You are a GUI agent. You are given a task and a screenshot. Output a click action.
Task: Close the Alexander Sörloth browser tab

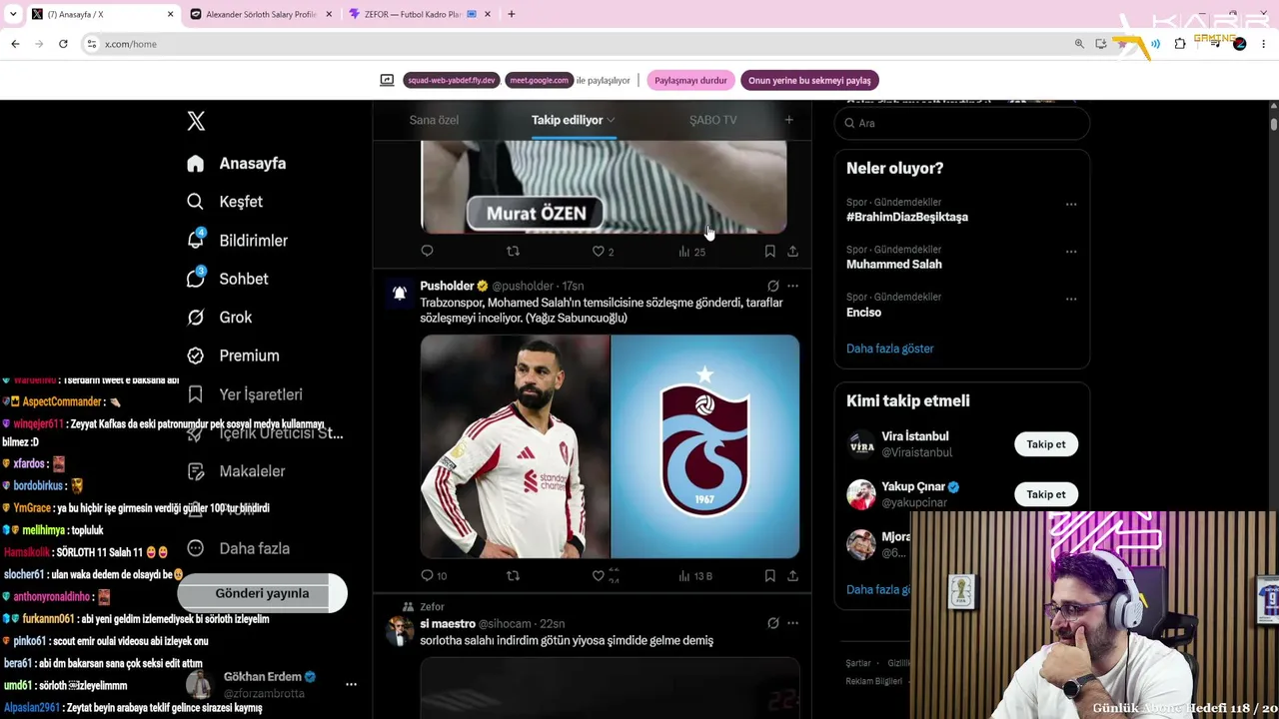(x=329, y=14)
